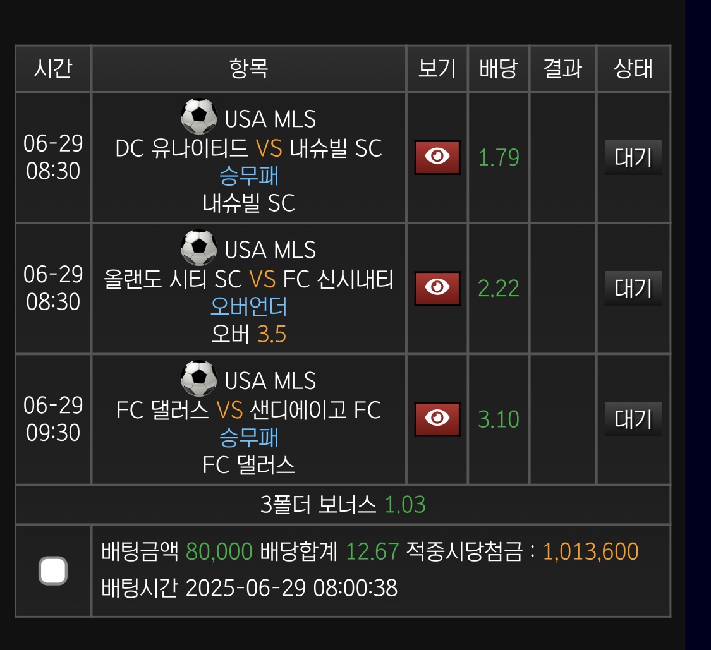The height and width of the screenshot is (650, 711).
Task: Click the 대기 status for 내슈빌 SC bet
Action: pos(633,157)
